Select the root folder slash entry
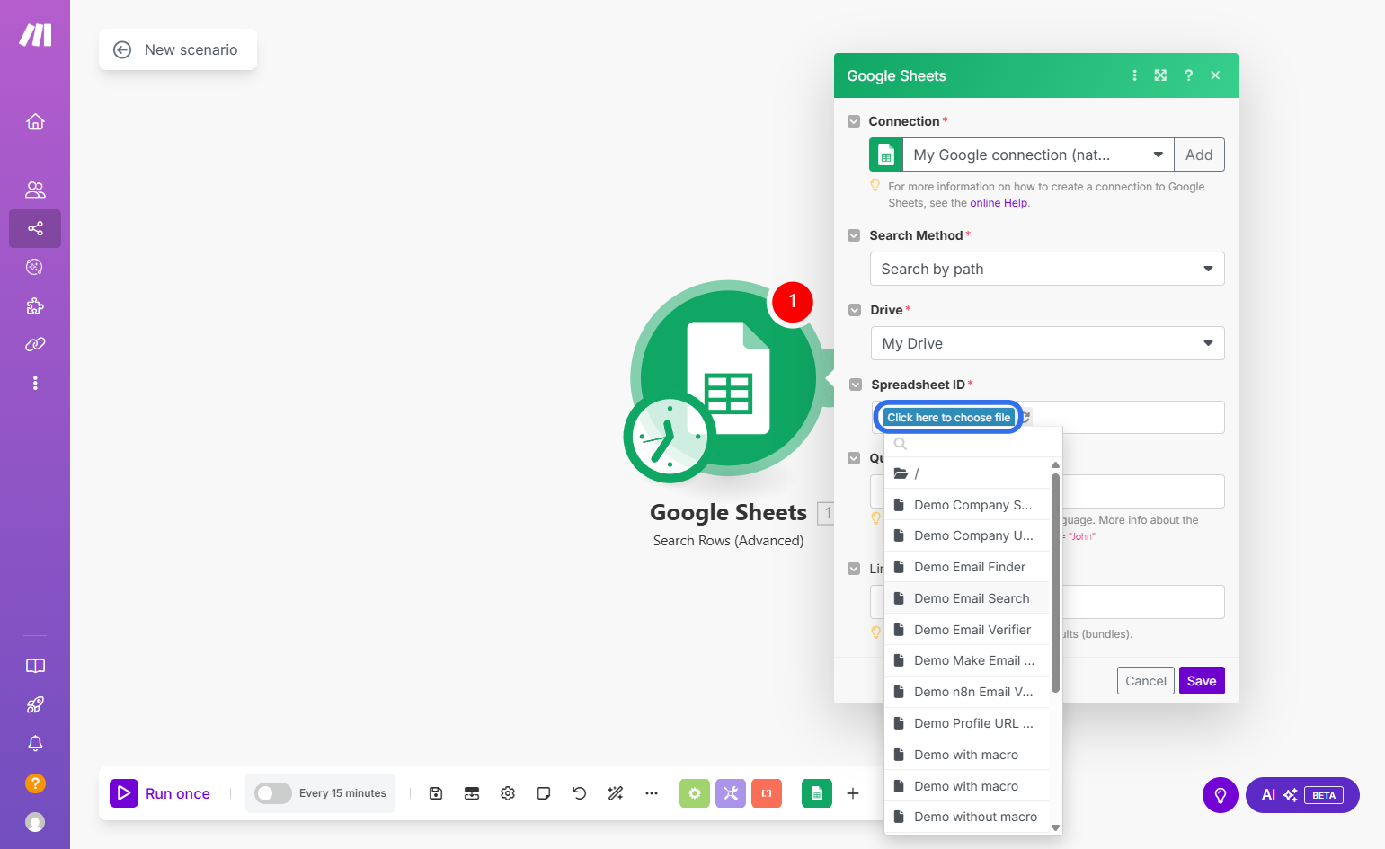 click(968, 473)
